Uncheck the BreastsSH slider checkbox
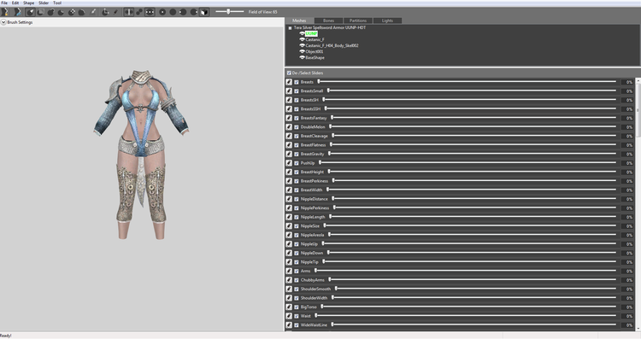 click(297, 100)
